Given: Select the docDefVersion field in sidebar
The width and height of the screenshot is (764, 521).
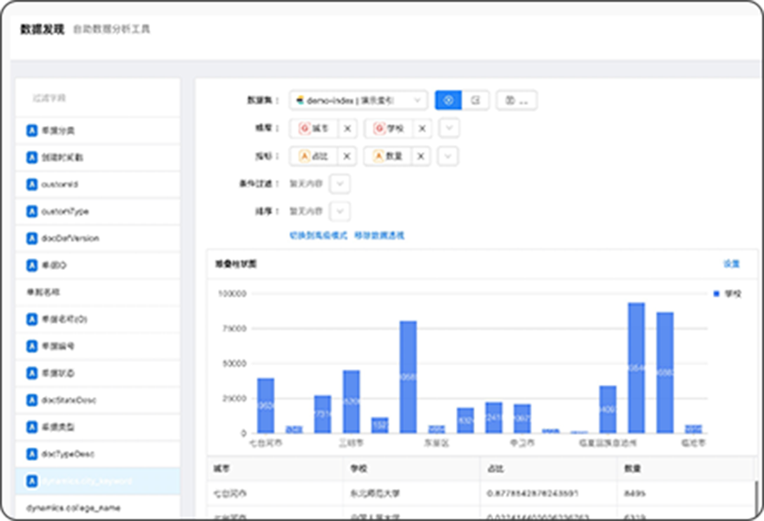Looking at the screenshot, I should pyautogui.click(x=69, y=239).
